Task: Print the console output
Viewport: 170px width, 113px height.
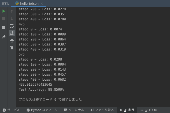Action: point(12,40)
